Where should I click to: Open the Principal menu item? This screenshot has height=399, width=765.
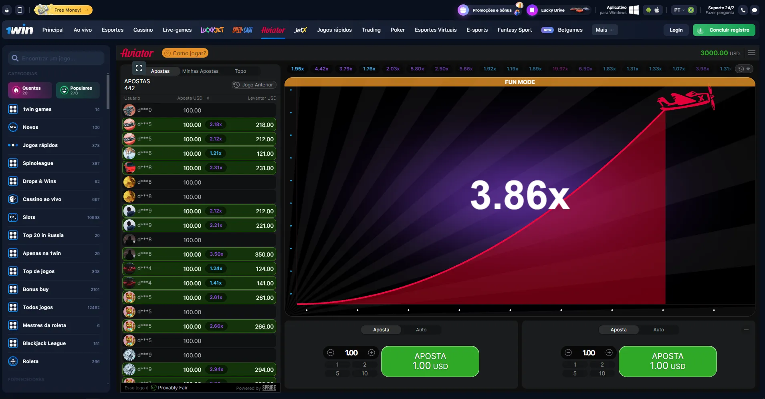[53, 30]
